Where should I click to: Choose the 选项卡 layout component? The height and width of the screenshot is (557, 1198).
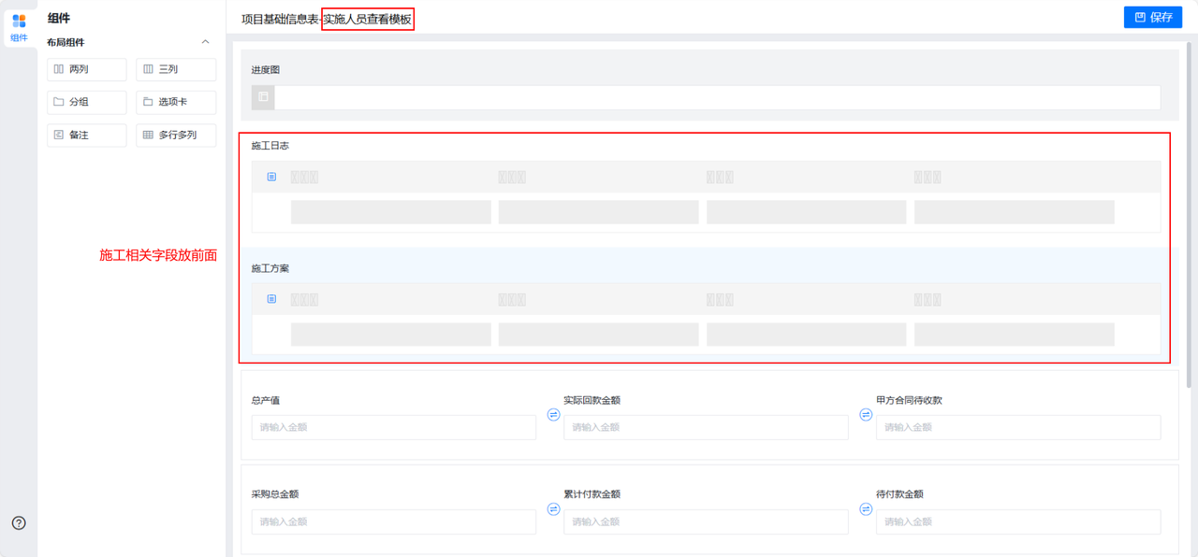(176, 102)
